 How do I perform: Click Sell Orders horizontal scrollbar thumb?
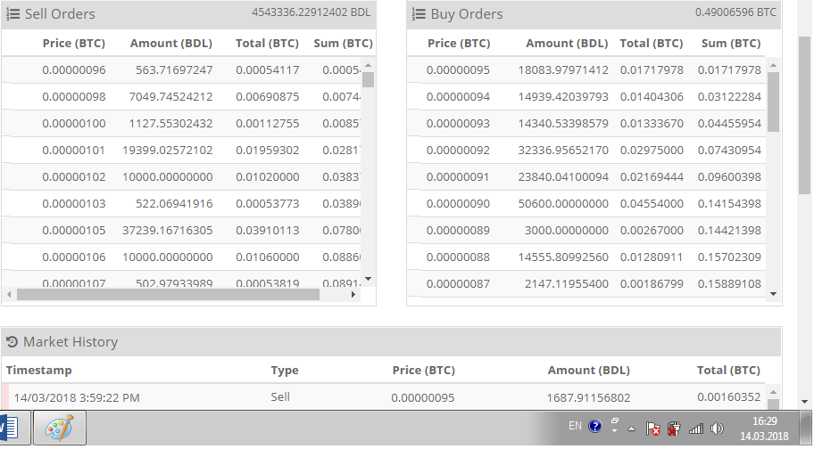click(168, 294)
